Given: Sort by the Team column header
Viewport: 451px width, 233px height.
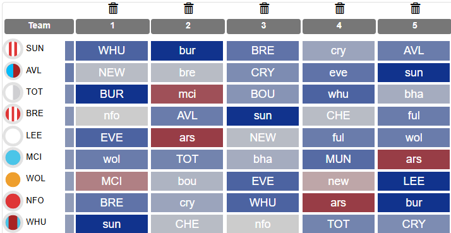Looking at the screenshot, I should pyautogui.click(x=39, y=26).
